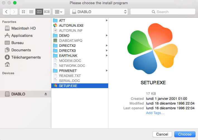The width and height of the screenshot is (198, 140).
Task: Cancel the file chooser dialog
Action: [162, 134]
